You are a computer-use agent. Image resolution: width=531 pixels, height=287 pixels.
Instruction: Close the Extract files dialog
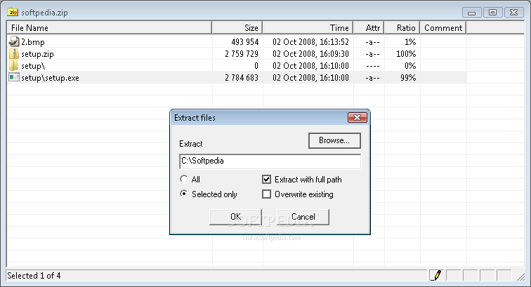[x=358, y=117]
